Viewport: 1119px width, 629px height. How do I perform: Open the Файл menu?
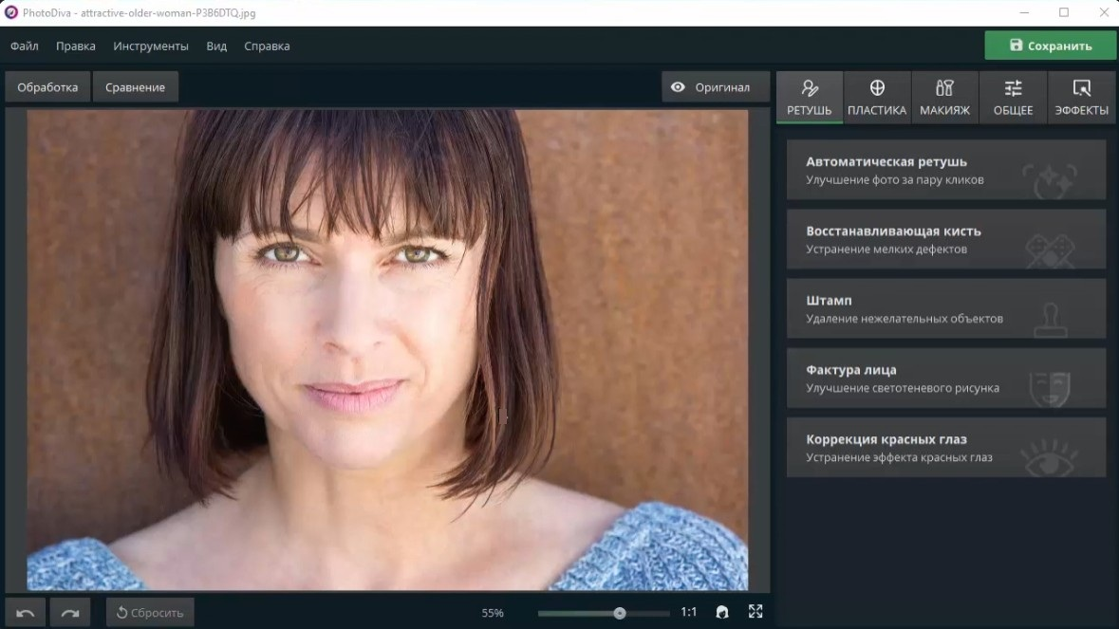[25, 46]
